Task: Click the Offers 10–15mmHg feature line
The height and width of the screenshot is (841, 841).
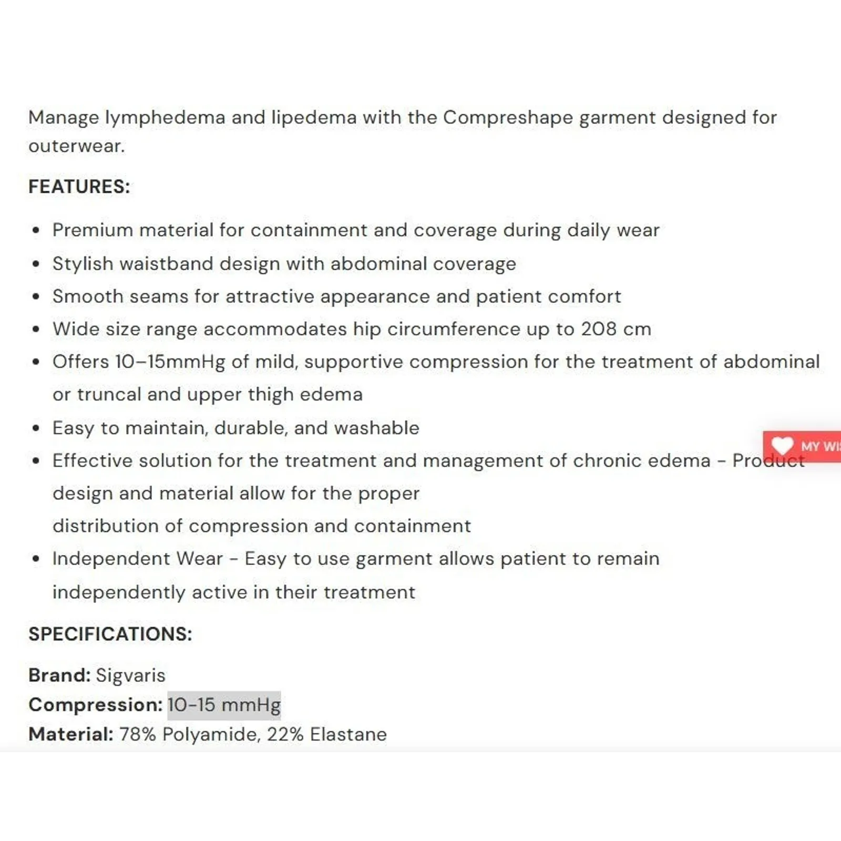Action: point(435,362)
